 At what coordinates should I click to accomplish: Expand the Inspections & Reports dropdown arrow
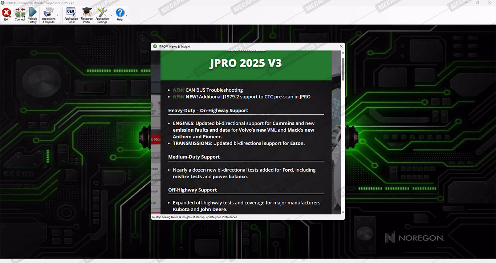[58, 15]
